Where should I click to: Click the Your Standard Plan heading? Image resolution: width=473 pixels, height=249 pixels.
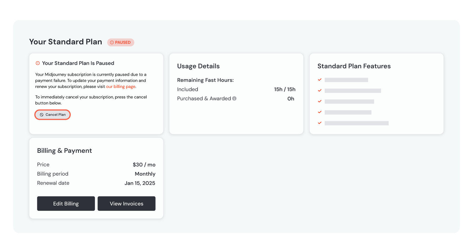click(x=66, y=42)
